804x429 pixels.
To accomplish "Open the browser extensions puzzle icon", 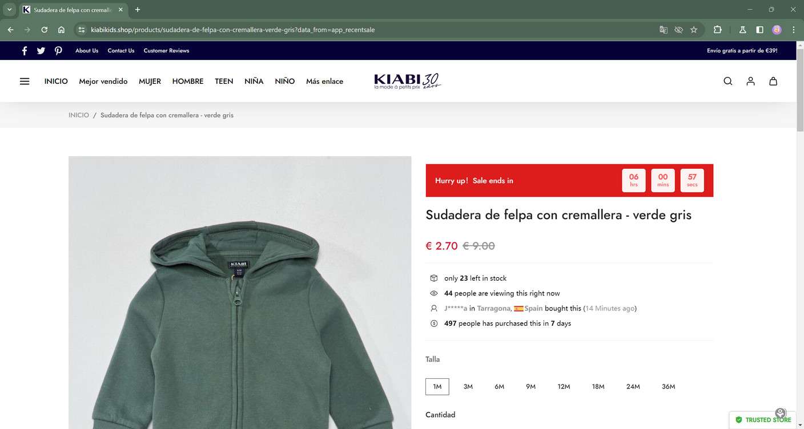I will click(718, 30).
